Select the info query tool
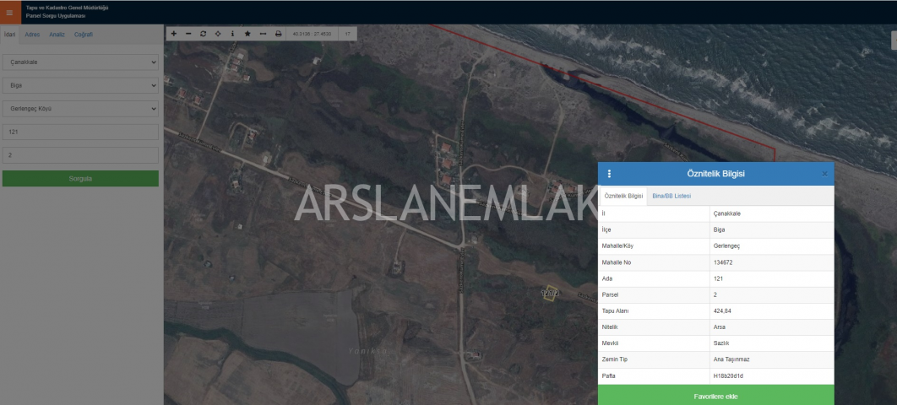Image resolution: width=897 pixels, height=405 pixels. coord(232,34)
